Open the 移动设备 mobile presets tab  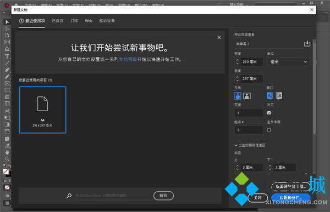107,21
